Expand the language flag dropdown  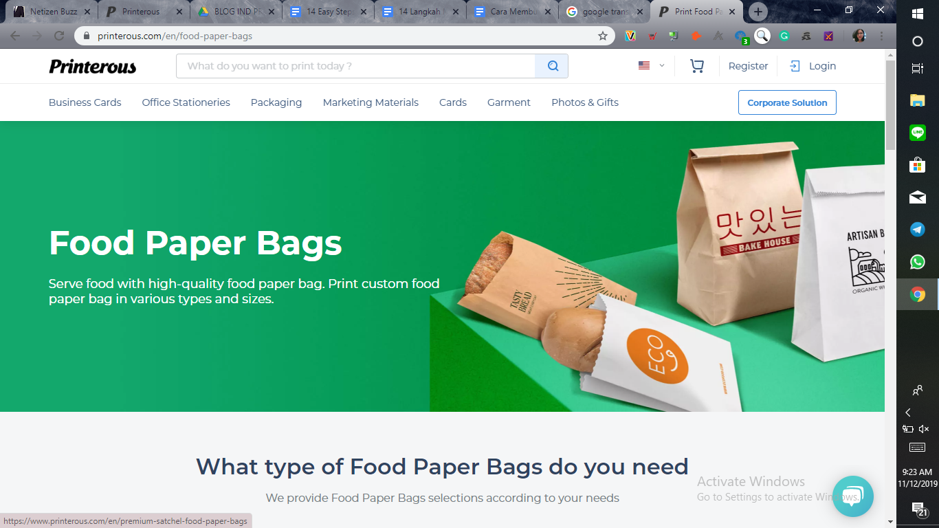[651, 66]
